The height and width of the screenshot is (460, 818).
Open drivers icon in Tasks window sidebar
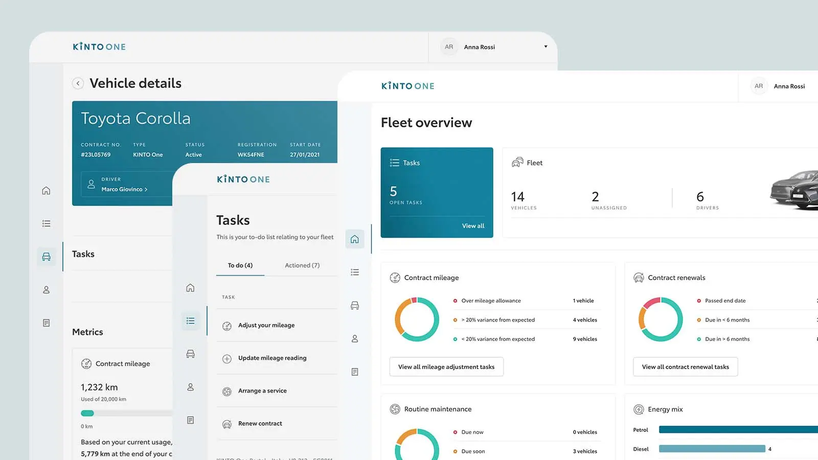coord(190,387)
